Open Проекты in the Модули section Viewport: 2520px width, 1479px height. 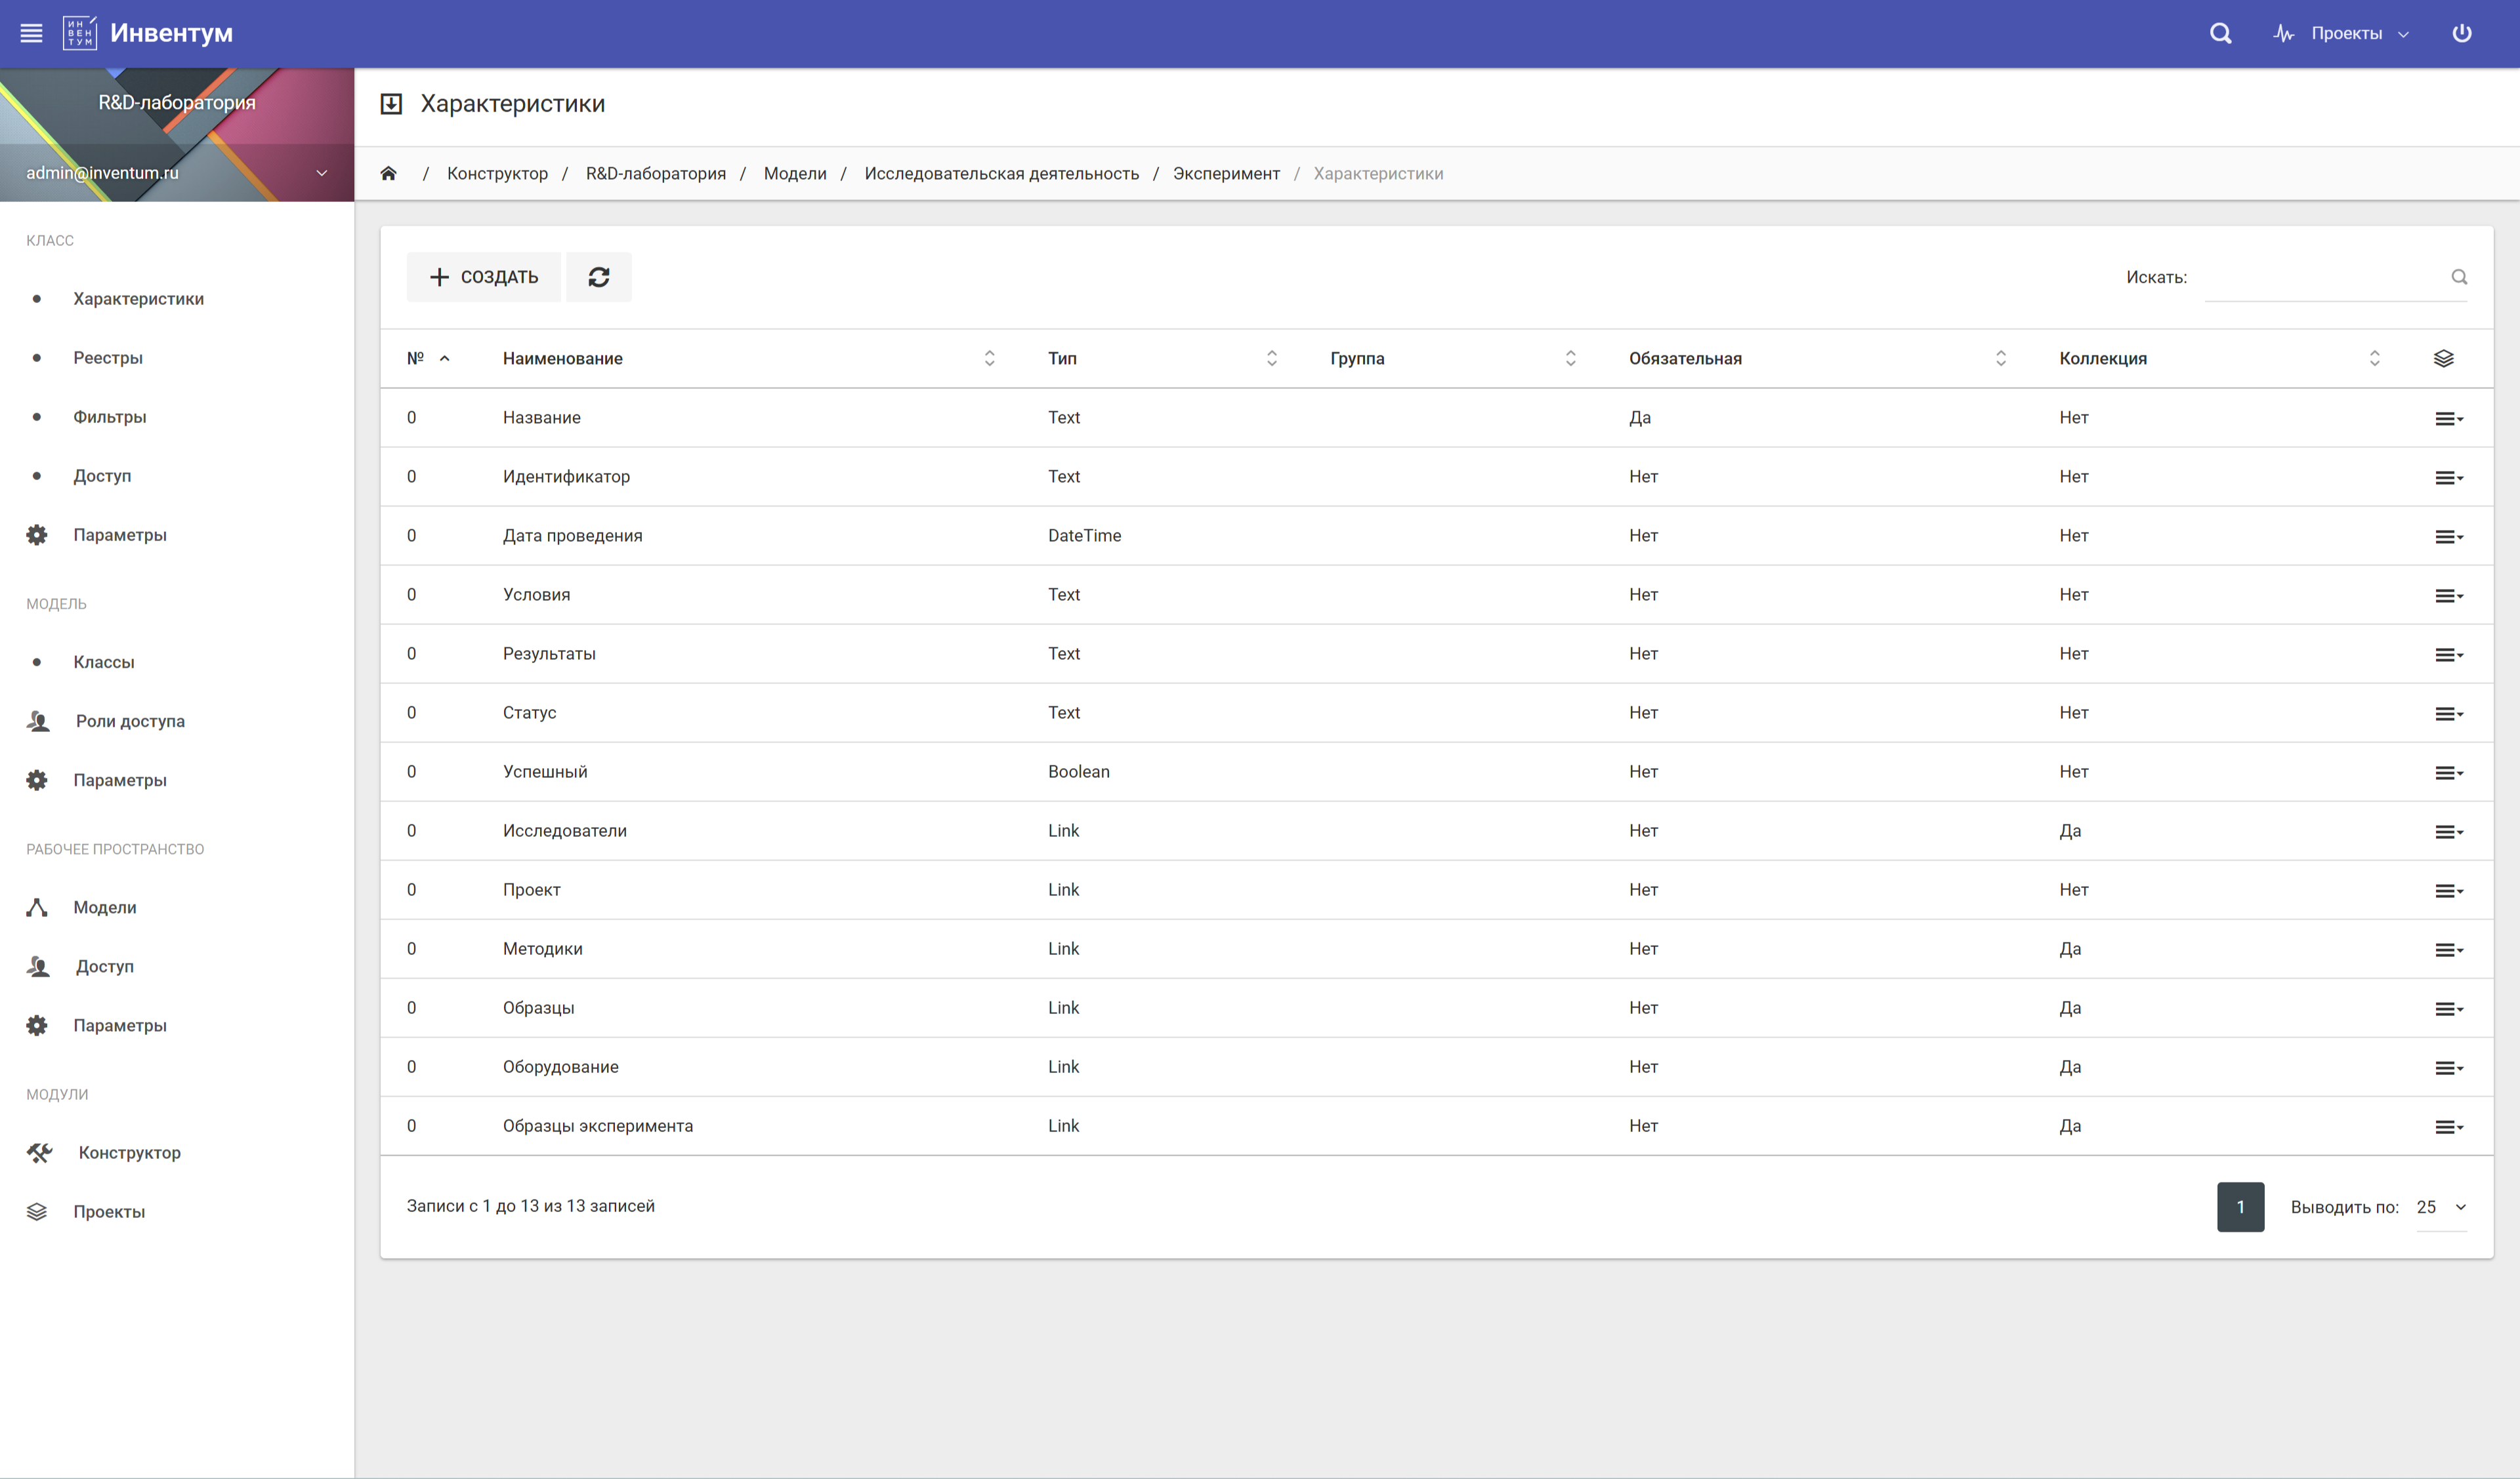[109, 1211]
